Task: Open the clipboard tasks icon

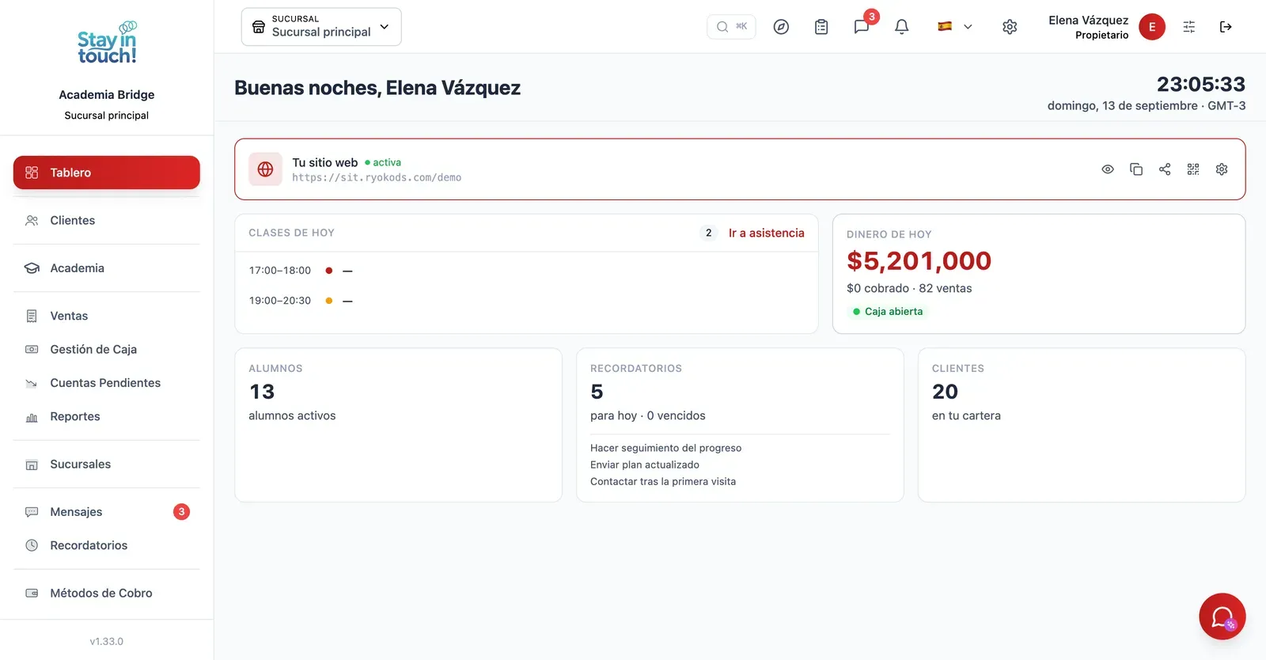Action: (821, 27)
